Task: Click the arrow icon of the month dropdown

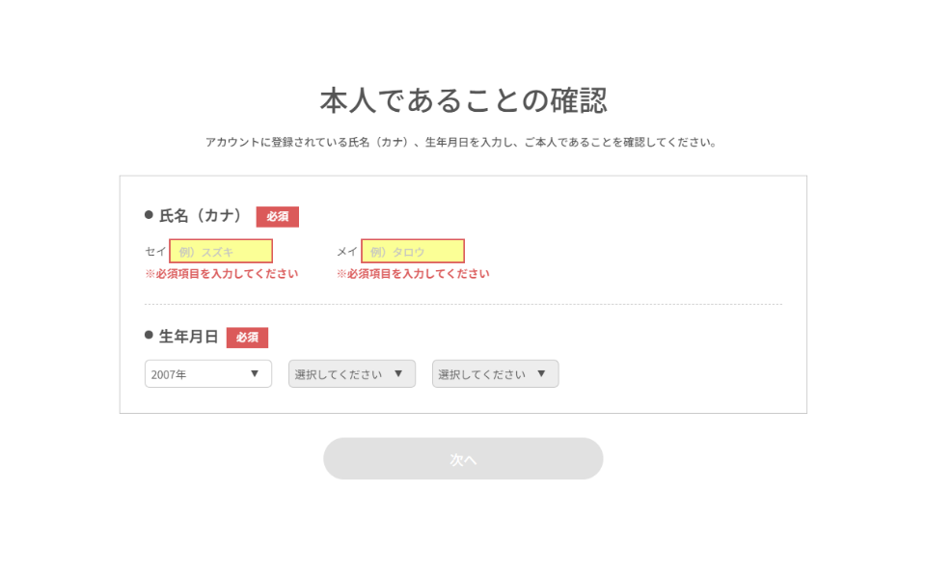Action: click(398, 373)
